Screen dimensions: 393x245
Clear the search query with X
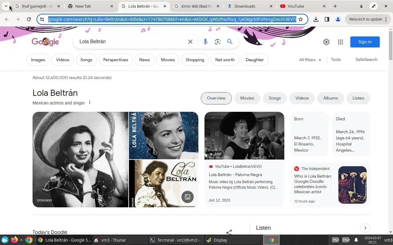click(190, 42)
